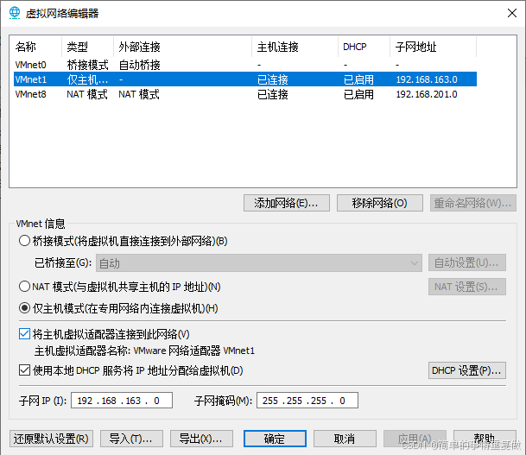Click the 导入(T)... button
The image size is (526, 455).
point(131,439)
